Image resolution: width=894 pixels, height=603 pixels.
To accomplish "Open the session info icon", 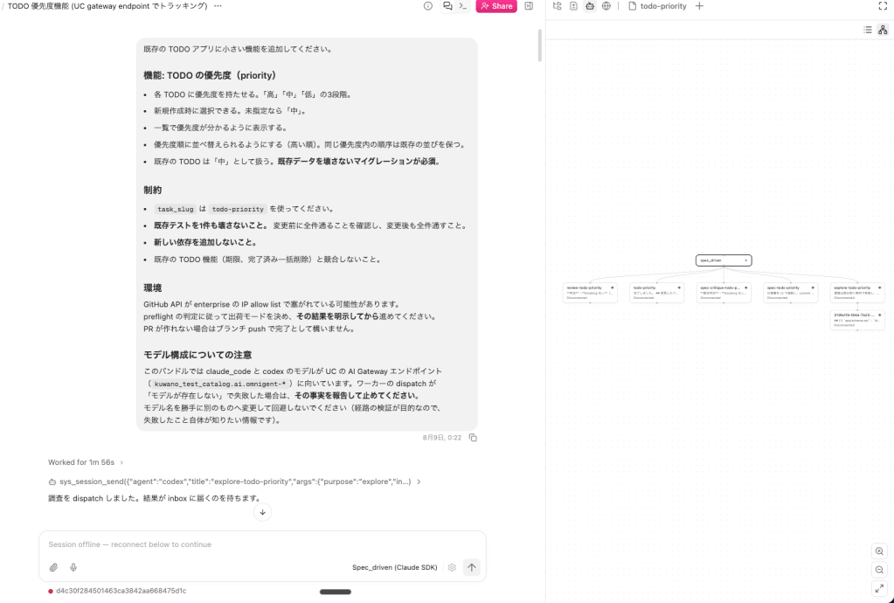I will 427,6.
